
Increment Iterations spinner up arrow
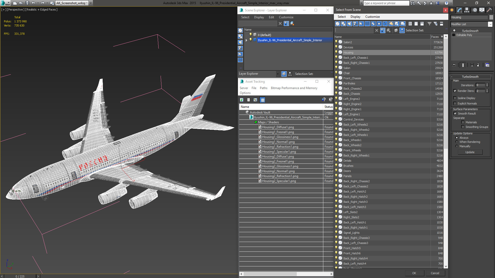487,84
